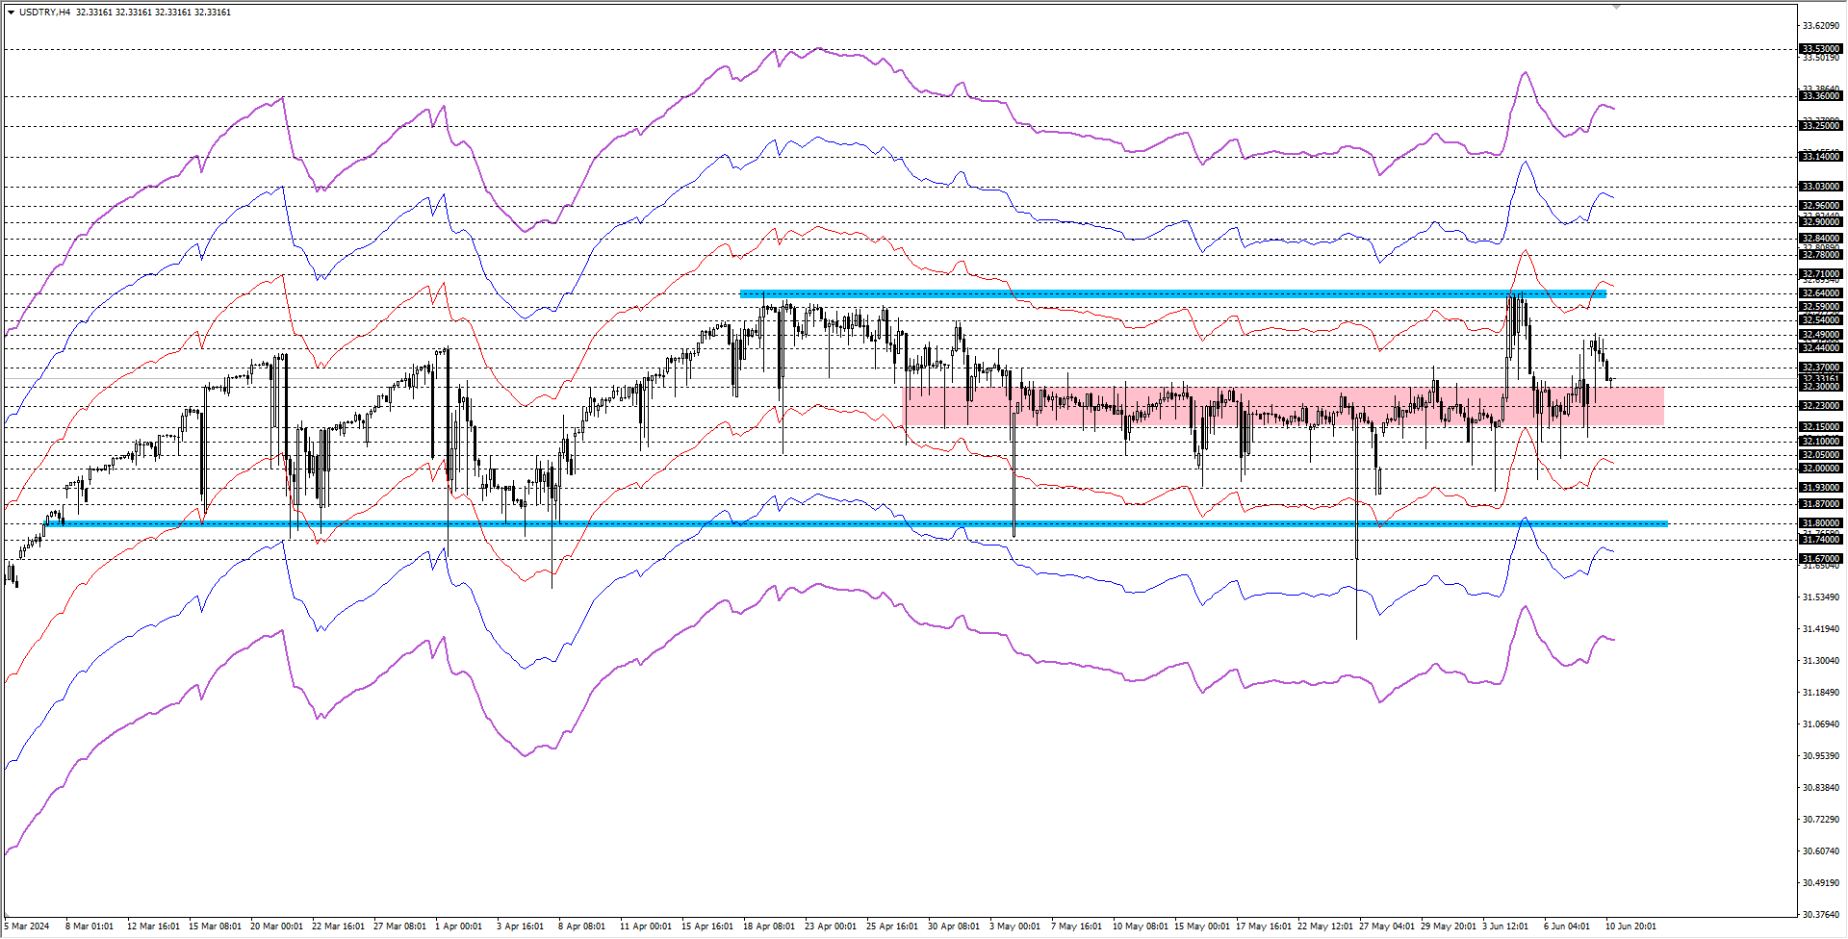
Task: Click the 10 Jun 20:01 date label
Action: pyautogui.click(x=1630, y=926)
